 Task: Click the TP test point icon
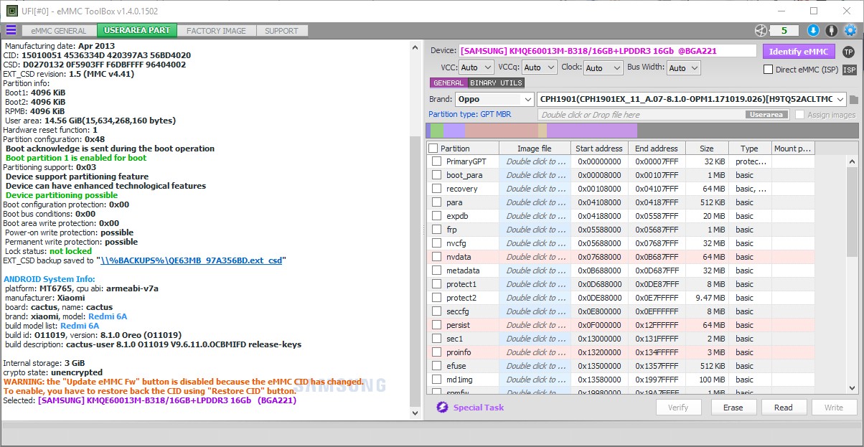tap(848, 52)
